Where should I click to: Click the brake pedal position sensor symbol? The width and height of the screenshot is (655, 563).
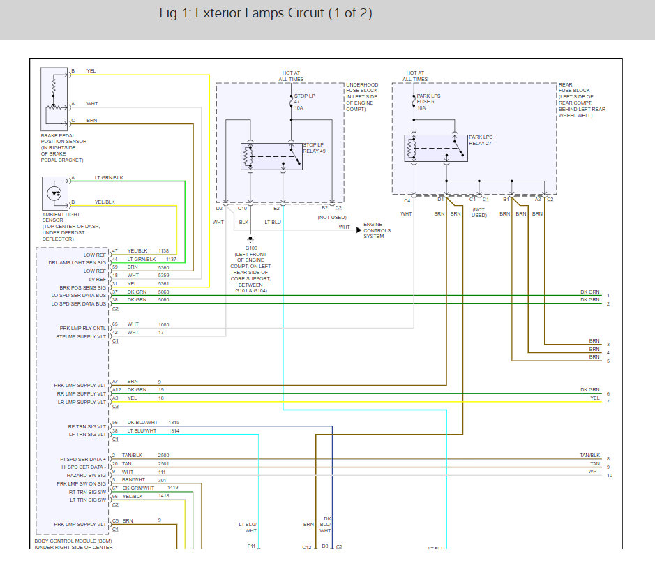[54, 99]
